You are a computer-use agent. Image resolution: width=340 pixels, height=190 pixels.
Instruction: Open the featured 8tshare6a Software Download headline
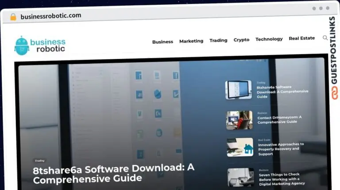[x=113, y=173]
